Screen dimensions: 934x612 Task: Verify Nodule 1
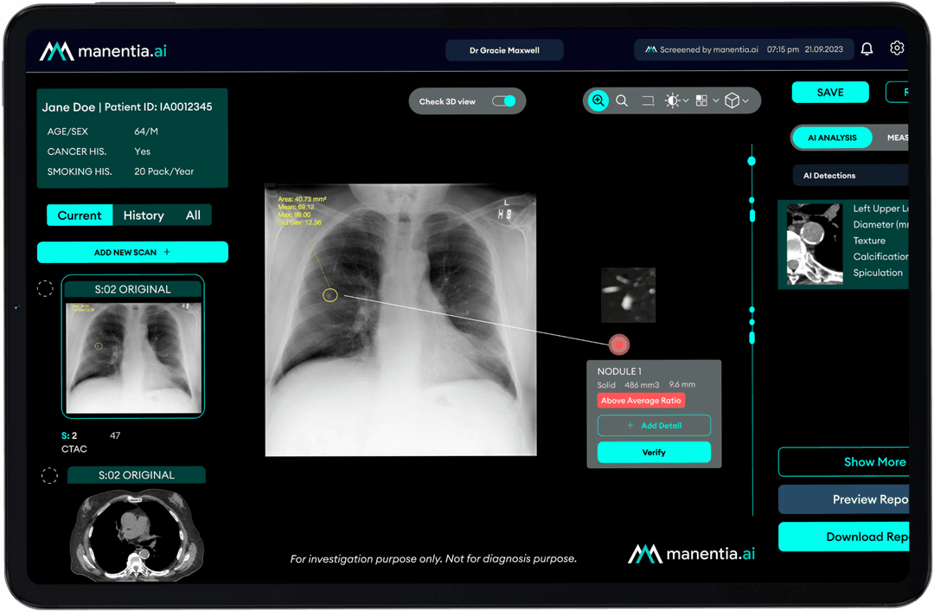click(654, 452)
